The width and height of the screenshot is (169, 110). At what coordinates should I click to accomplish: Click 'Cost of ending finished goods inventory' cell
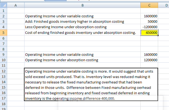pyautogui.click(x=82, y=33)
